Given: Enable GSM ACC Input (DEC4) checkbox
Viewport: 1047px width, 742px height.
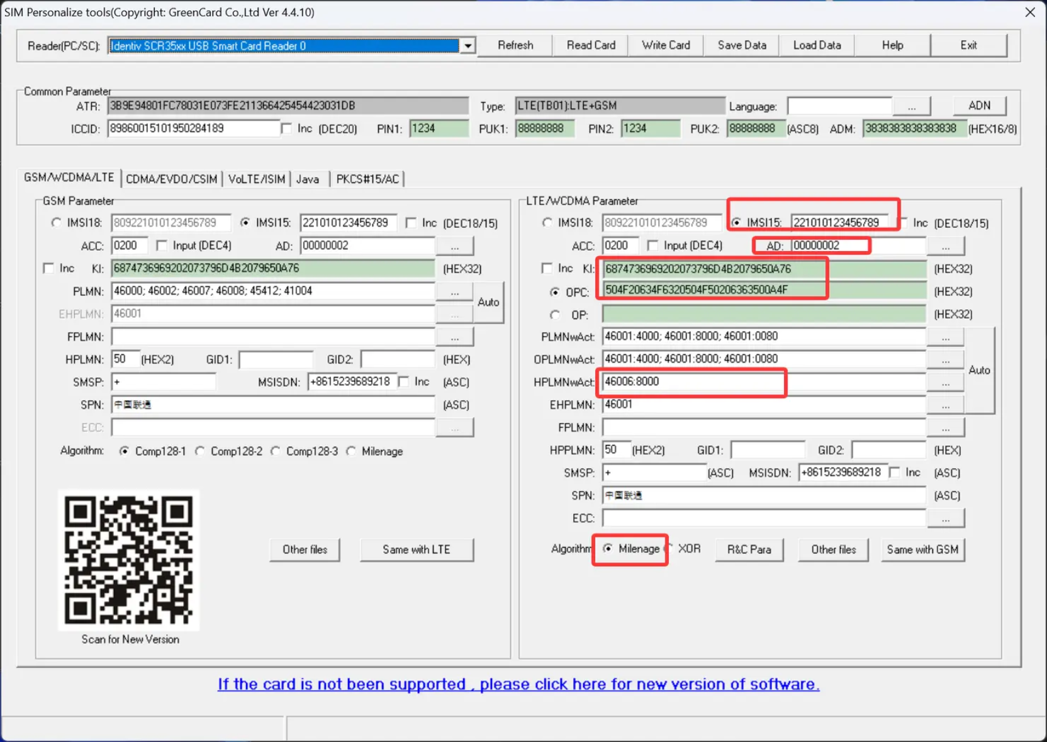Looking at the screenshot, I should [162, 245].
